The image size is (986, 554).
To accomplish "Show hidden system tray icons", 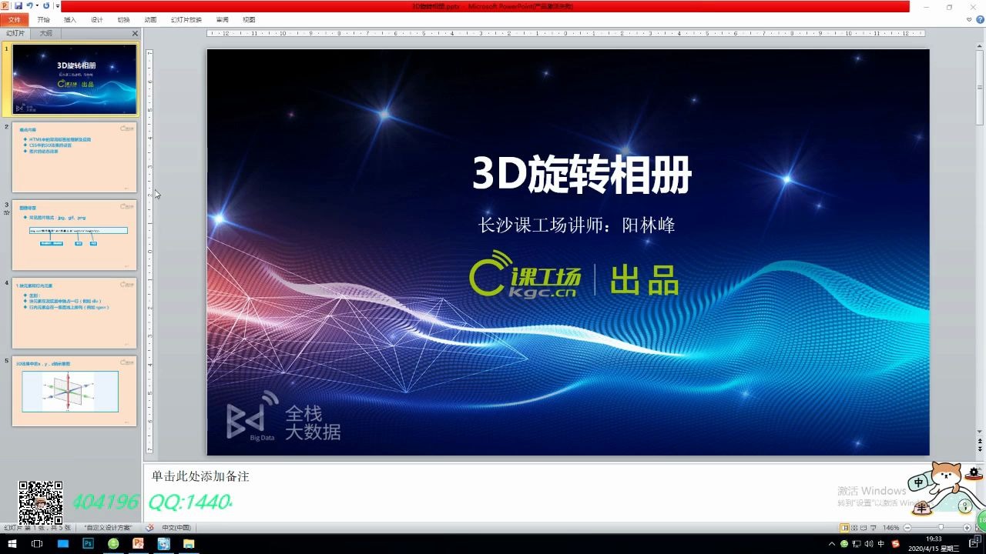I will click(832, 543).
